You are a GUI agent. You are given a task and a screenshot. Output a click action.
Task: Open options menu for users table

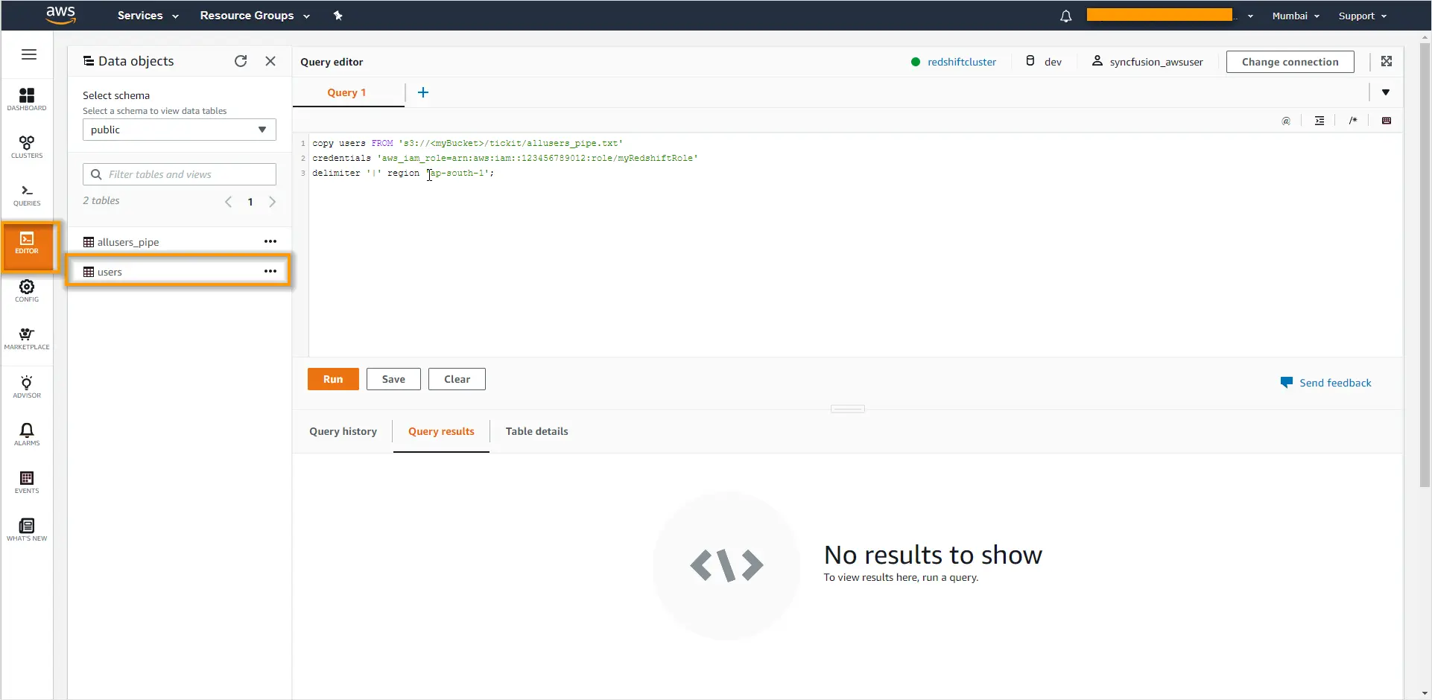tap(270, 272)
